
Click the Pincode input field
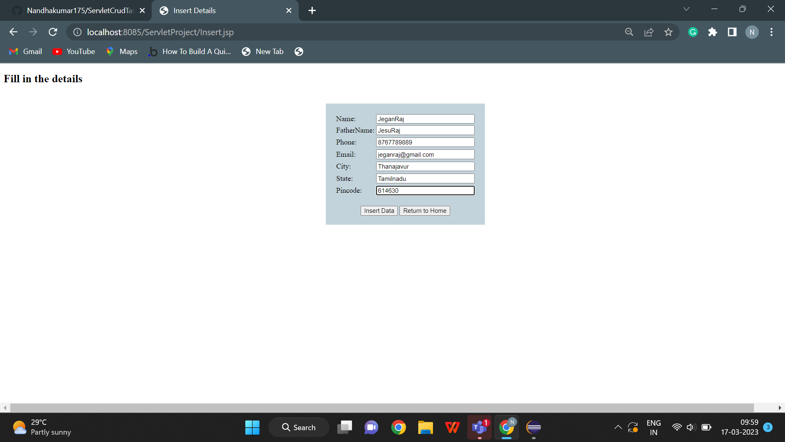pyautogui.click(x=425, y=190)
